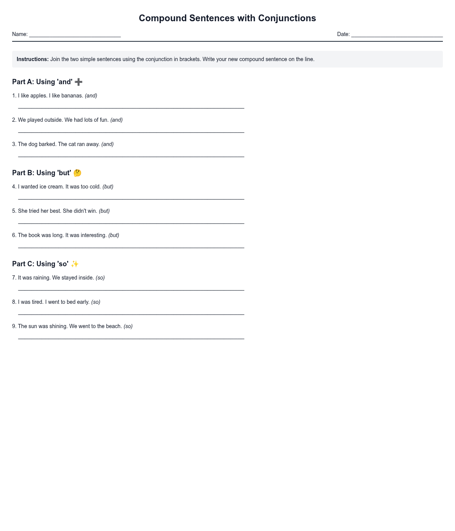The width and height of the screenshot is (455, 531).
Task: Click the answer line under 'The book was long'
Action: (131, 245)
